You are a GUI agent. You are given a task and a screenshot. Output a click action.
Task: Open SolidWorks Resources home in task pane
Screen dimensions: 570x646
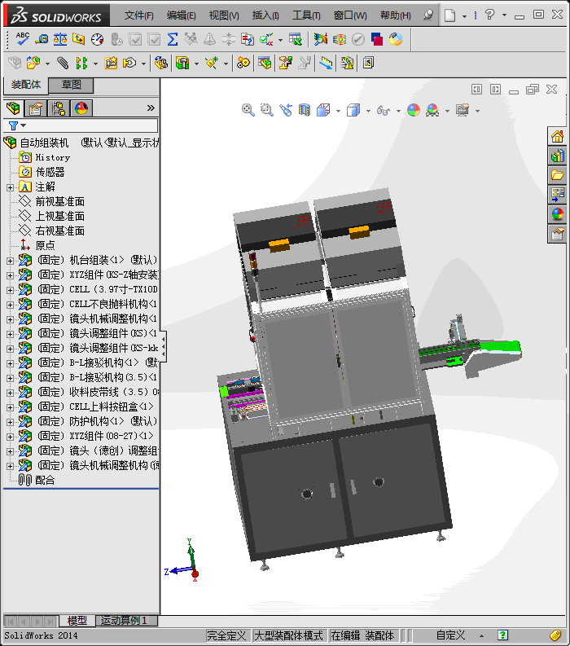[x=558, y=136]
